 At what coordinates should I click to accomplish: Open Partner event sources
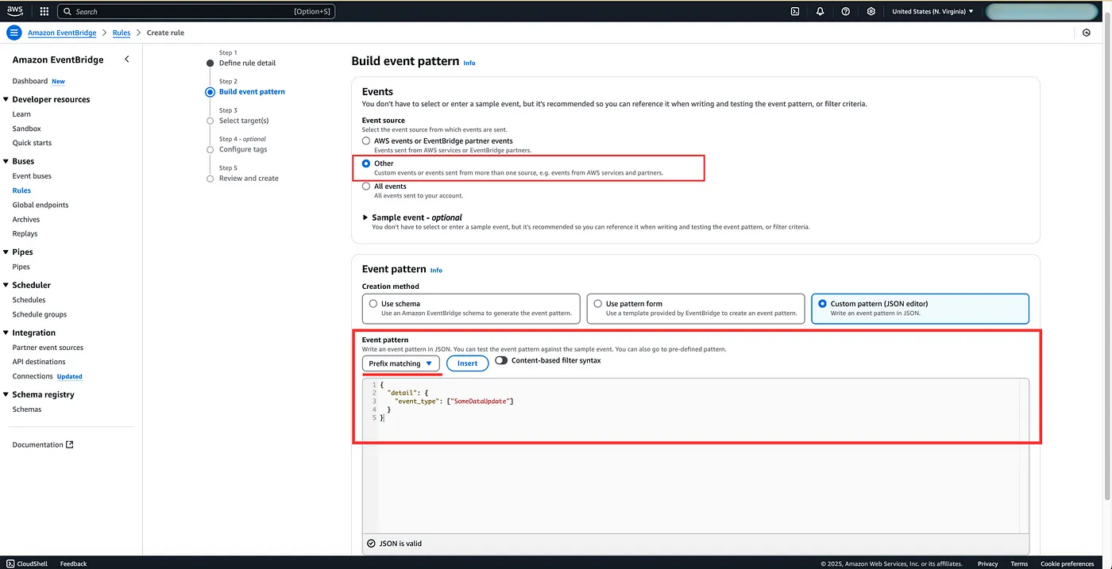48,348
